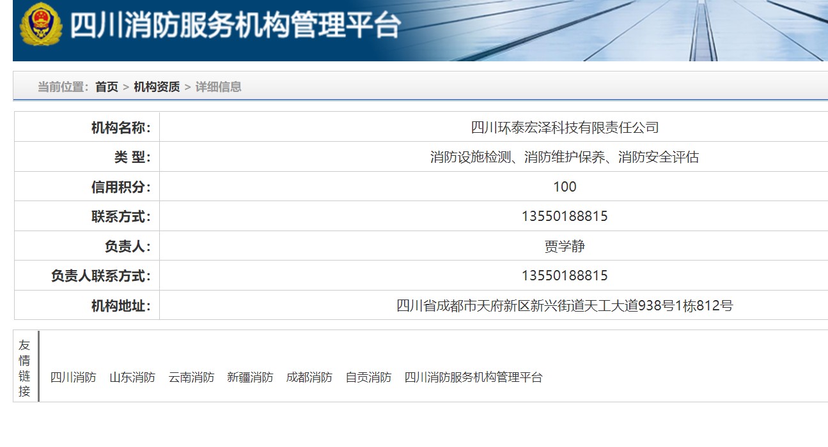Image resolution: width=828 pixels, height=447 pixels.
Task: Visit the 云南消防 link
Action: [191, 377]
